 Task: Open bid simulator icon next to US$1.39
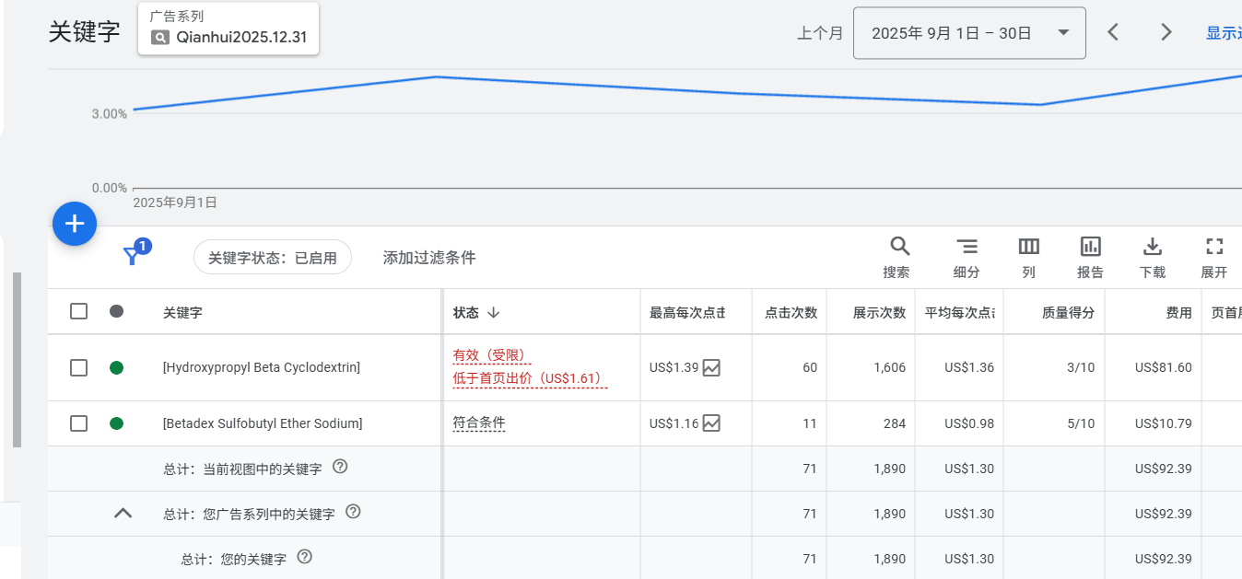711,368
